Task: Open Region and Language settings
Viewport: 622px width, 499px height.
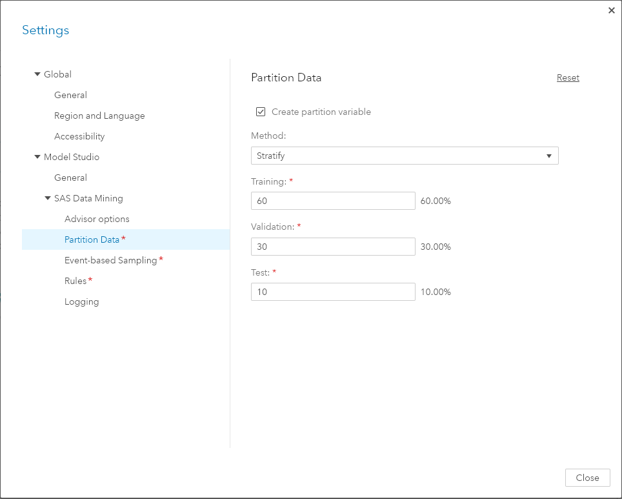Action: point(99,116)
